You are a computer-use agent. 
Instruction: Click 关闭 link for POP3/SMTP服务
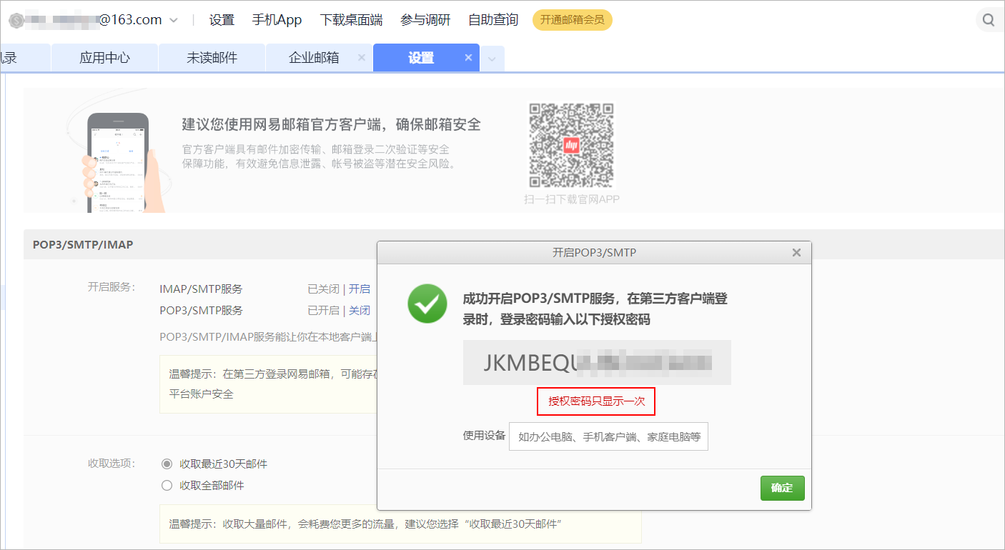(360, 310)
